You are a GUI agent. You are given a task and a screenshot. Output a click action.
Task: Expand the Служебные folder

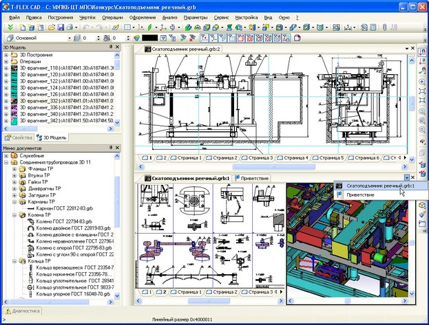(x=6, y=156)
